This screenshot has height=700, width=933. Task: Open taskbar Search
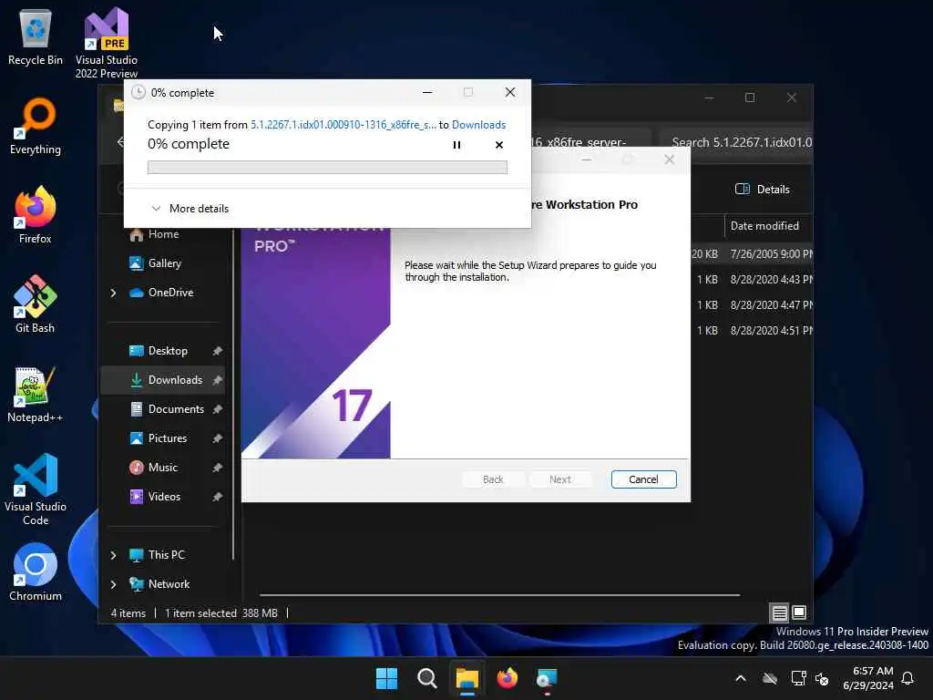tap(427, 678)
